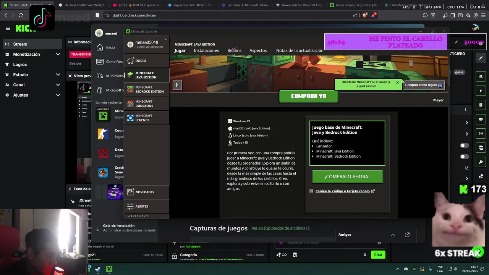
Task: Open Ajustes in Minecraft Launcher
Action: [x=147, y=206]
